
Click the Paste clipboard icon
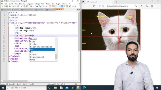pyautogui.click(x=27, y=6)
